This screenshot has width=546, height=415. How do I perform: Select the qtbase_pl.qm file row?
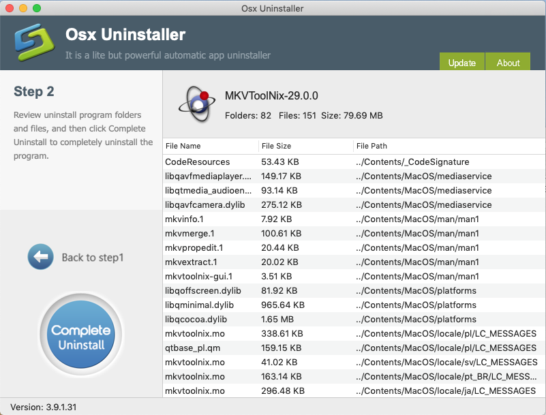192,348
